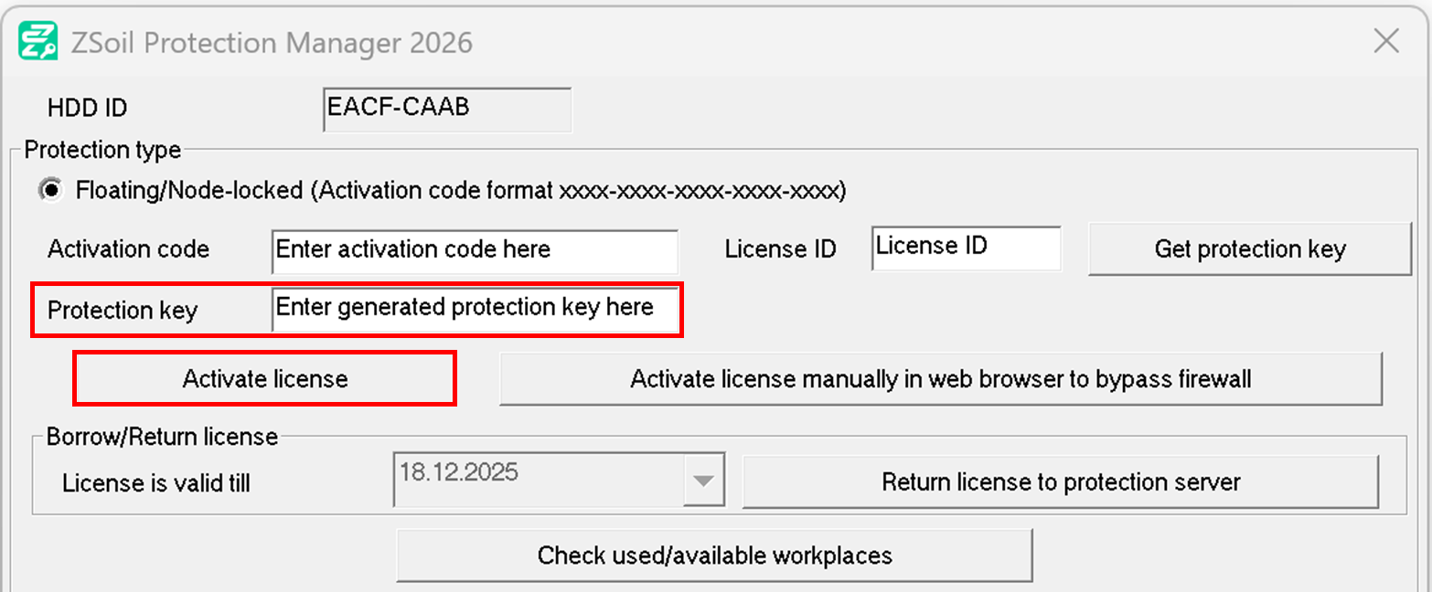Close the ZSoil Protection Manager window
Image resolution: width=1432 pixels, height=592 pixels.
(x=1386, y=41)
